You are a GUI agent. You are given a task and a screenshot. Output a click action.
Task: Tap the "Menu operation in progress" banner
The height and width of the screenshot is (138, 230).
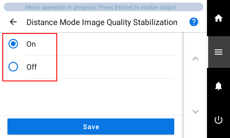(103, 7)
